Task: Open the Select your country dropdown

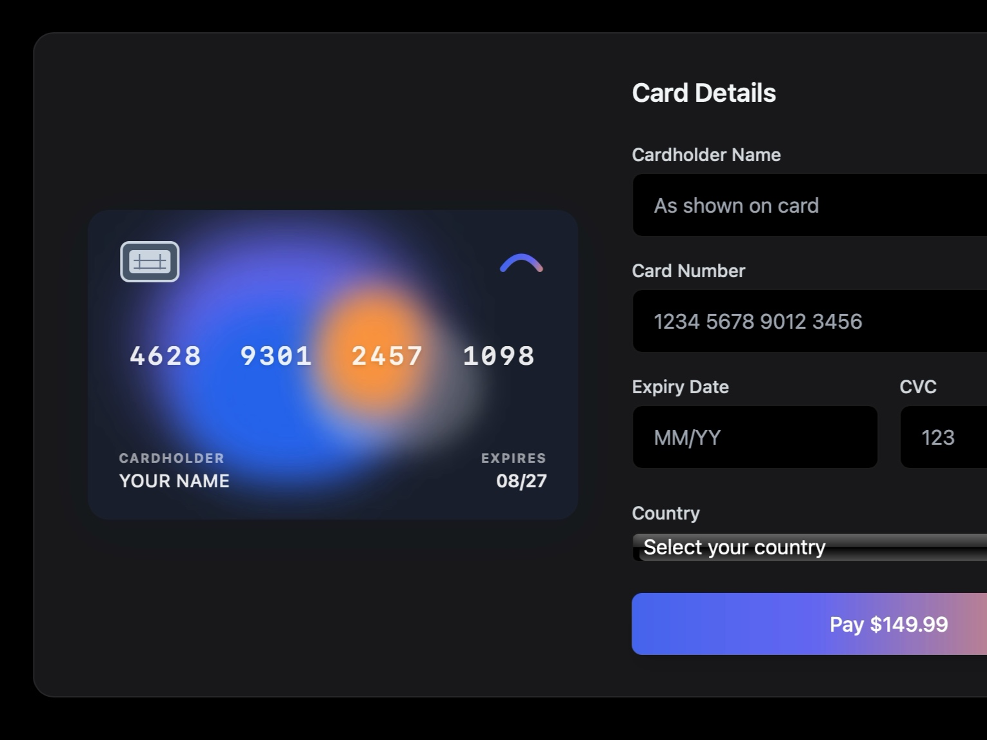Action: [806, 547]
